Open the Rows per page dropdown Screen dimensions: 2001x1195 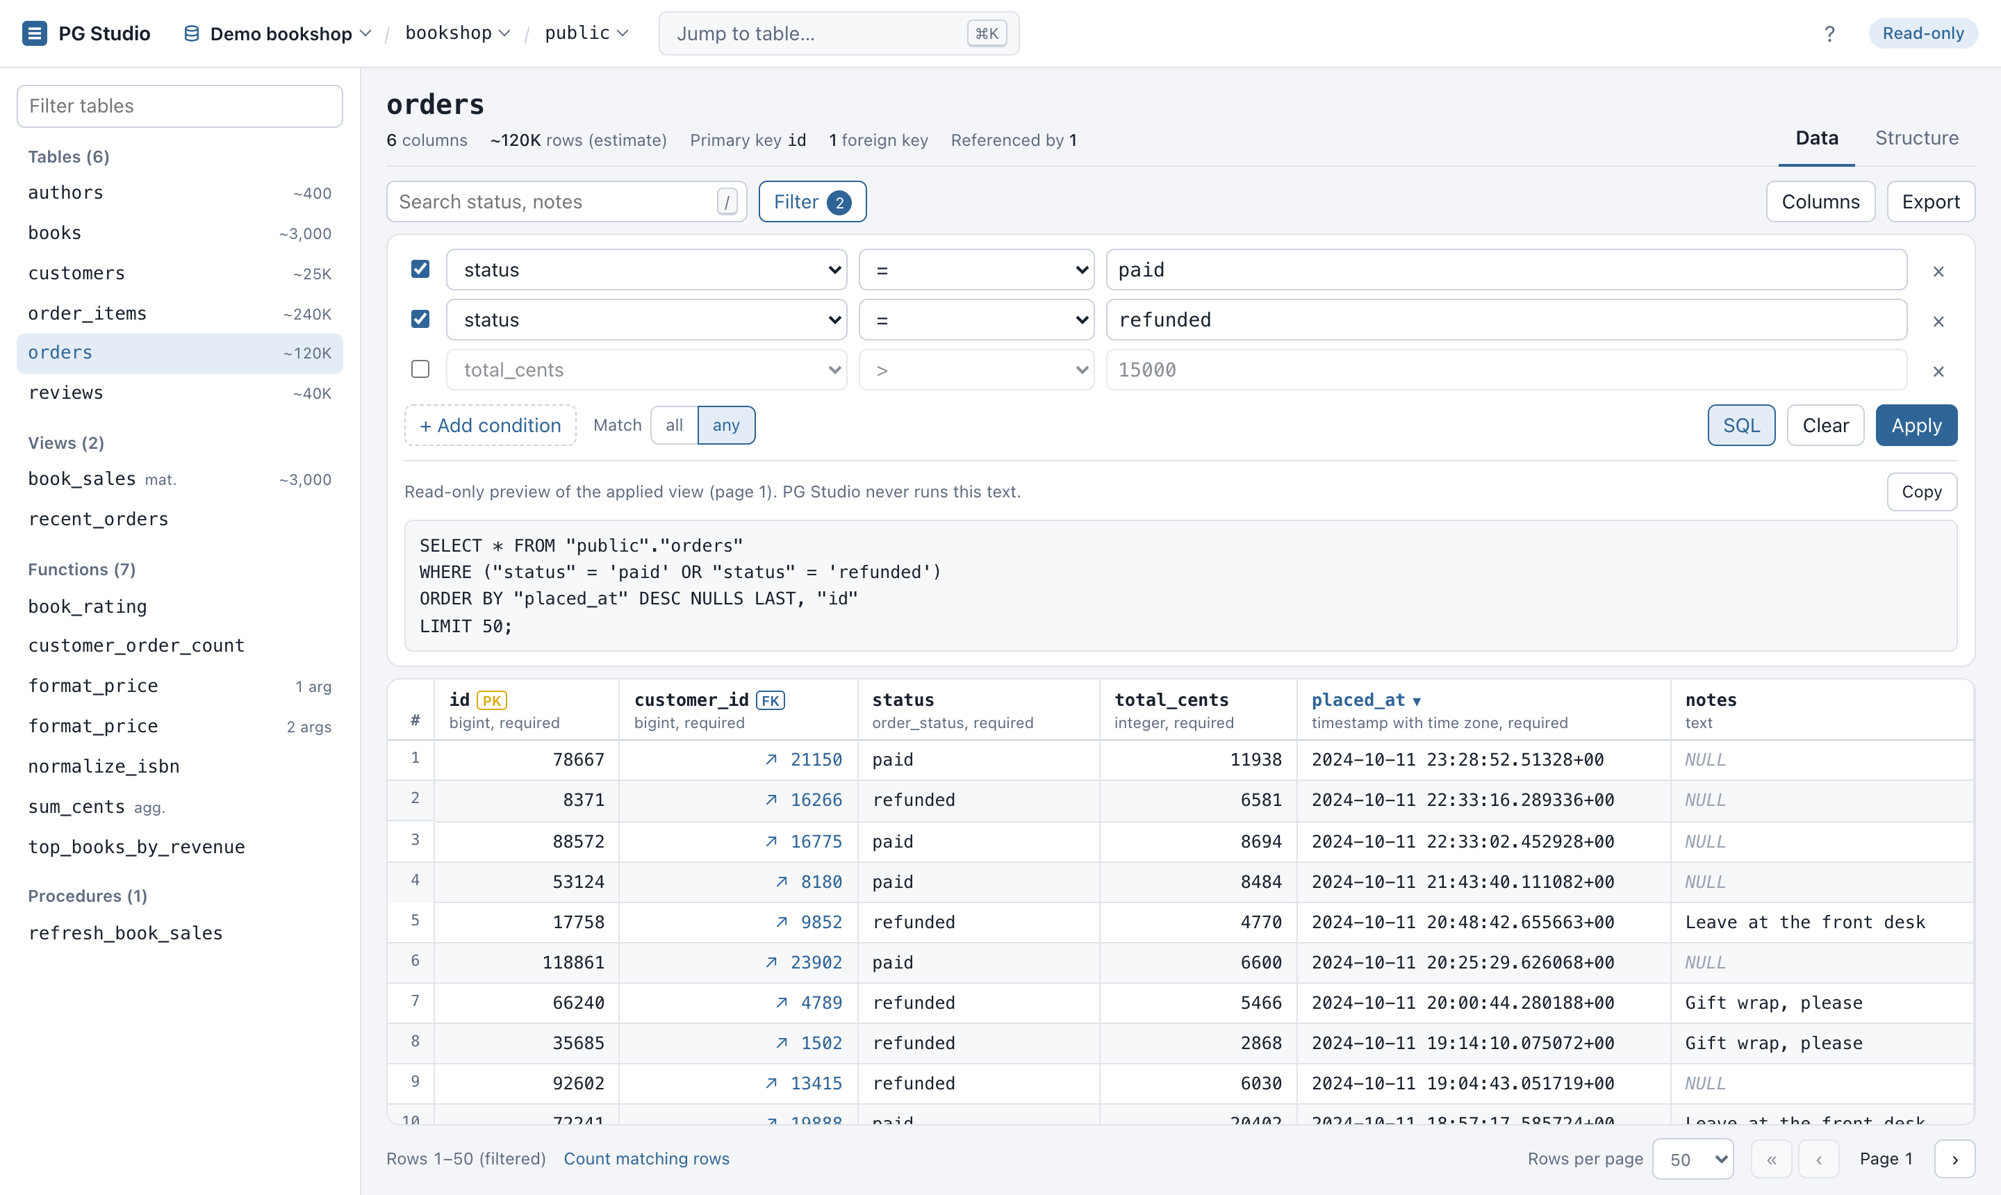coord(1693,1160)
